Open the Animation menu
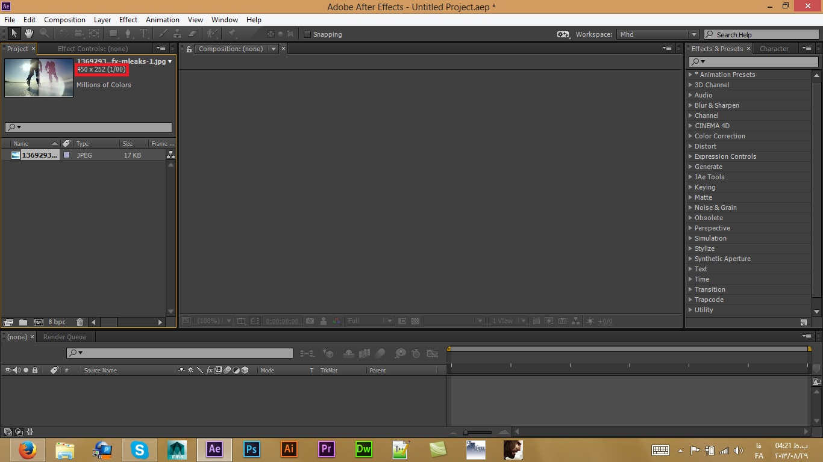 click(x=163, y=20)
